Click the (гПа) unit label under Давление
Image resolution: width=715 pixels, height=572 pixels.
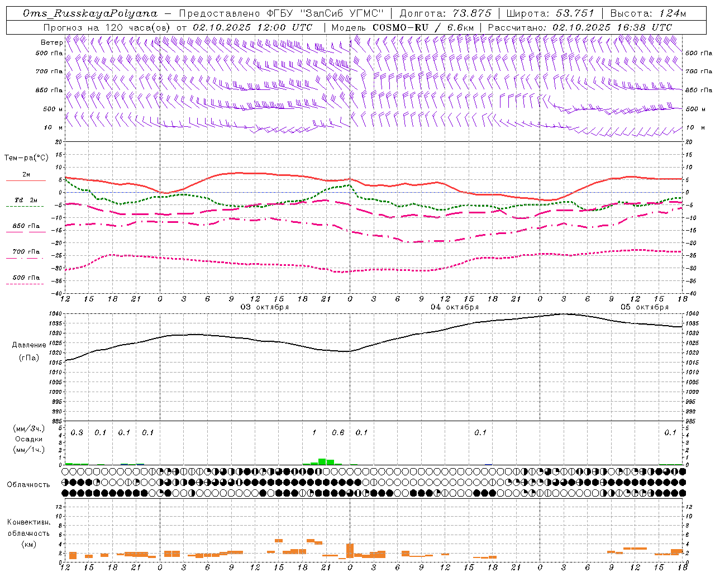pyautogui.click(x=29, y=357)
